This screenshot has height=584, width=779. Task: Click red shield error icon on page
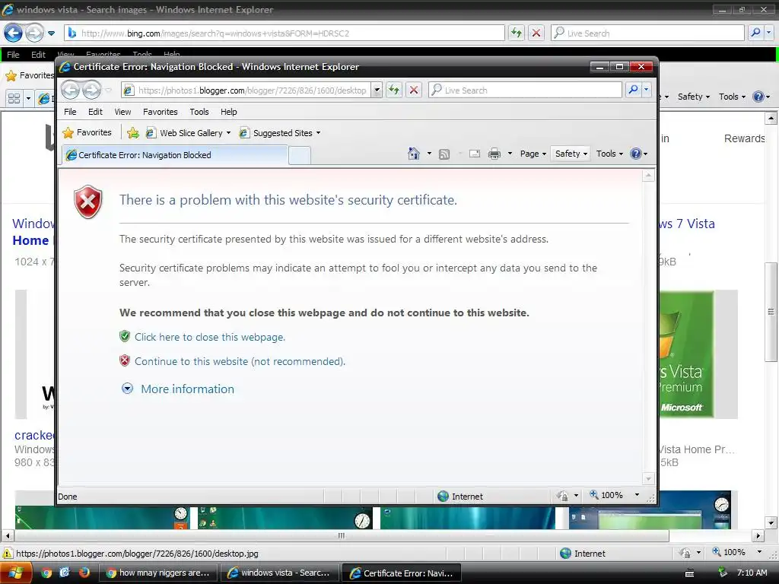(88, 202)
